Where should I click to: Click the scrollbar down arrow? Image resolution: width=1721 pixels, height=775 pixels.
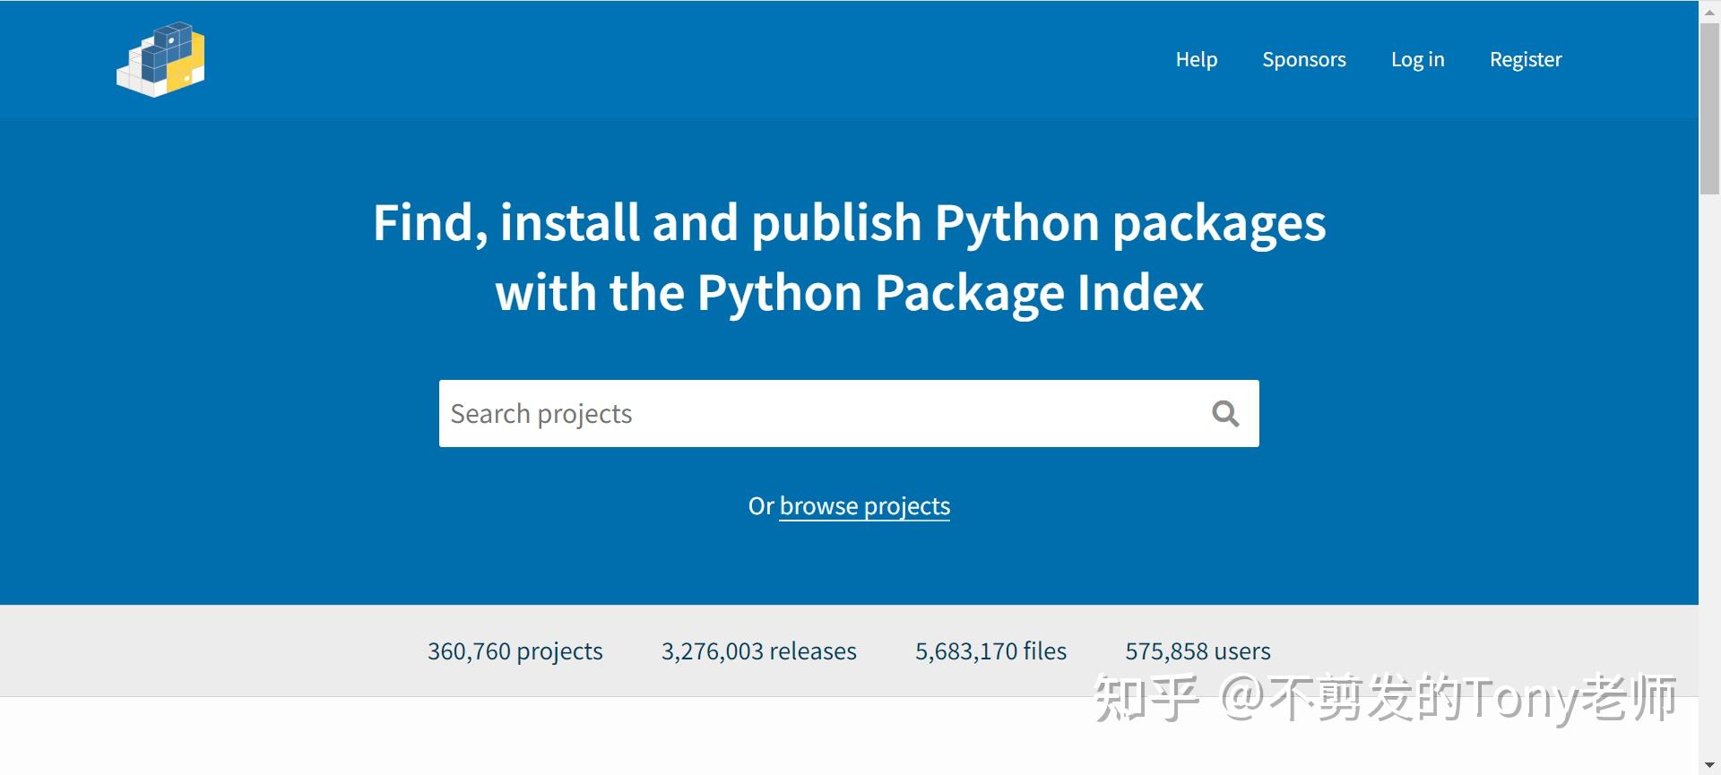tap(1709, 765)
